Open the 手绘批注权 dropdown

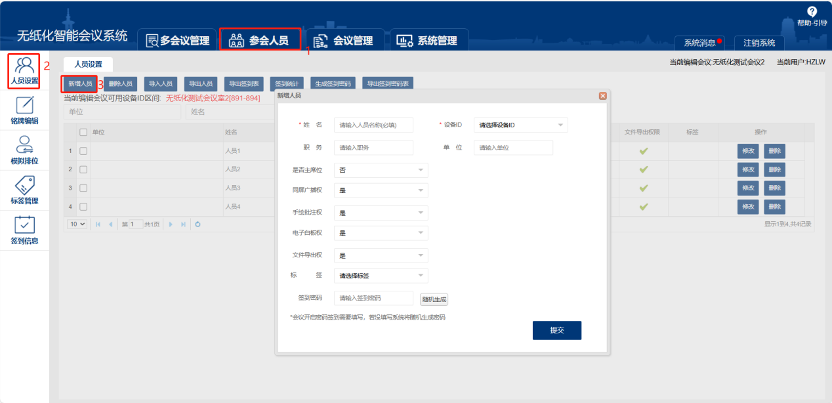[381, 213]
